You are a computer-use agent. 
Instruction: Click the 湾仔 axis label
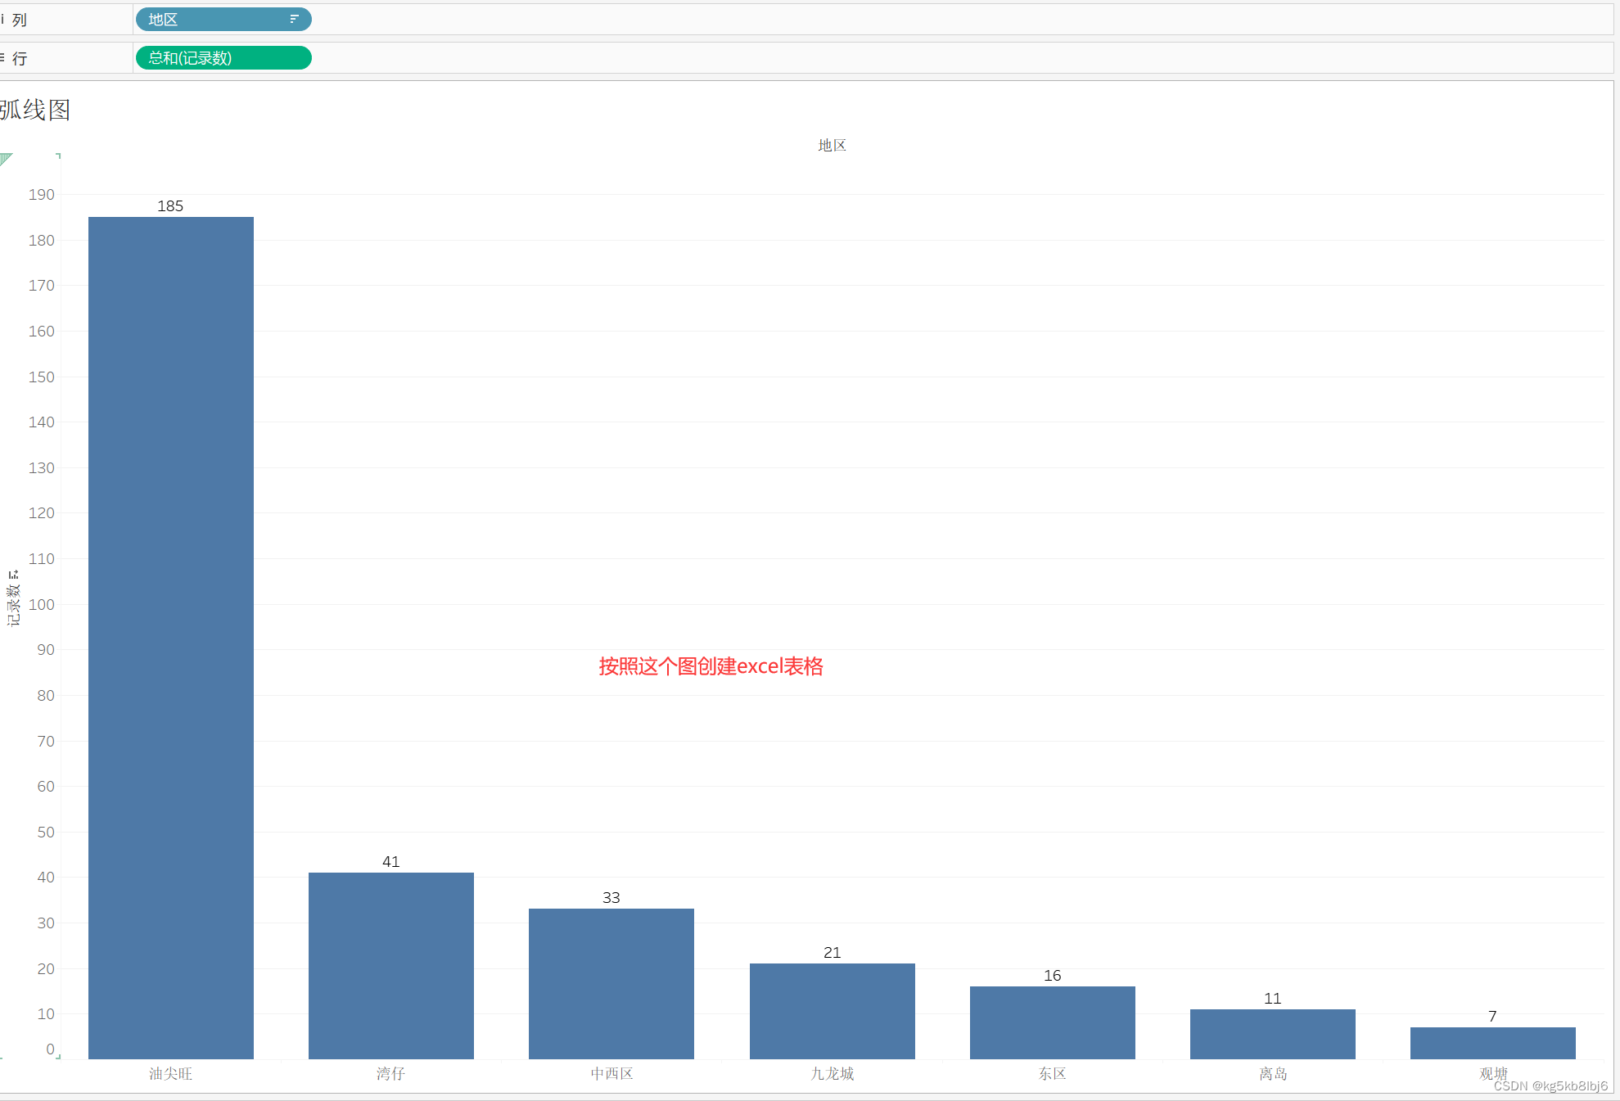(x=391, y=1073)
